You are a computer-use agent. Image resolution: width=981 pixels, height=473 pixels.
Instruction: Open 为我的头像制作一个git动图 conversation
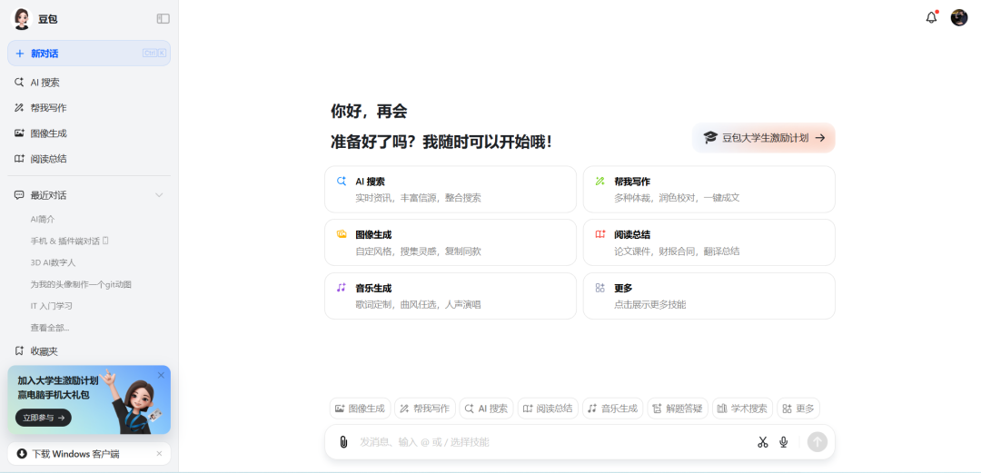tap(81, 284)
